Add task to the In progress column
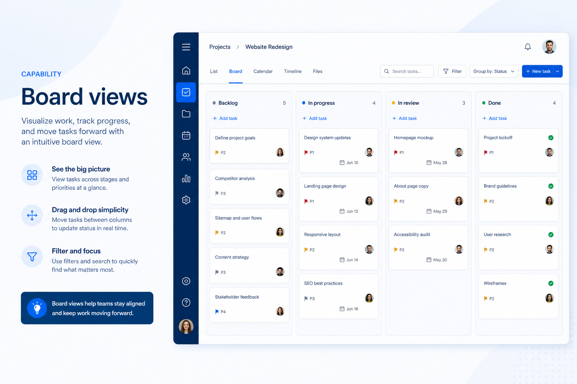The width and height of the screenshot is (577, 384). tap(315, 118)
